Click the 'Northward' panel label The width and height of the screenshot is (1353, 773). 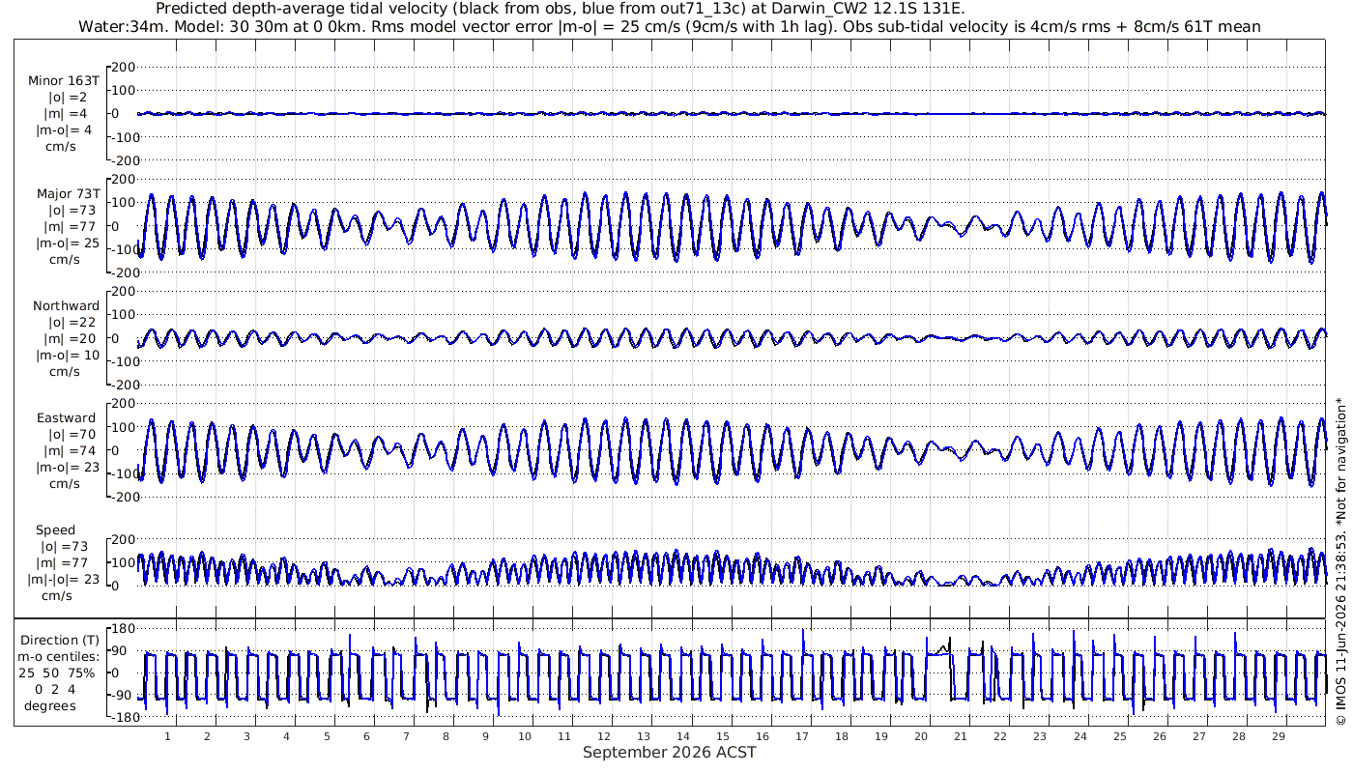(66, 306)
